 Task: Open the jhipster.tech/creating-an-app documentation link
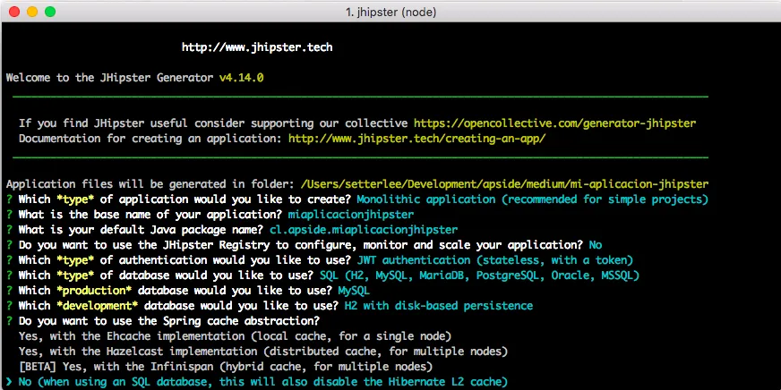pyautogui.click(x=416, y=139)
